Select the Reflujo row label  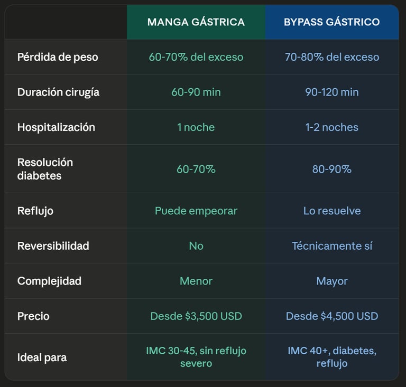35,211
